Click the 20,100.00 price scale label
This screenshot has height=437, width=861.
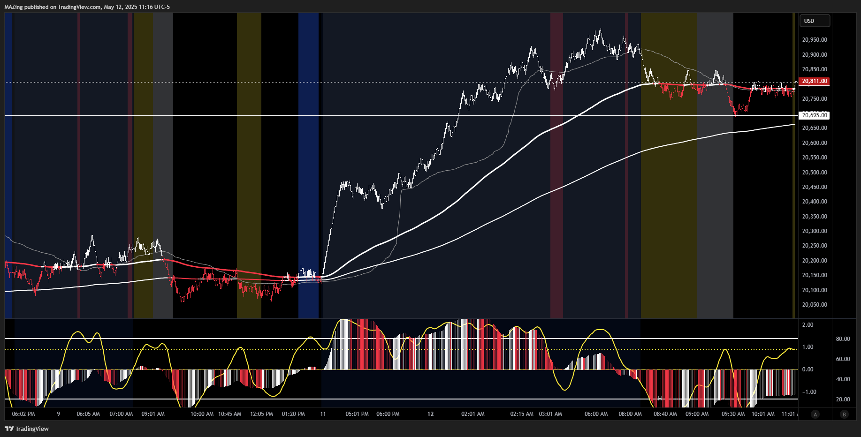pyautogui.click(x=815, y=290)
